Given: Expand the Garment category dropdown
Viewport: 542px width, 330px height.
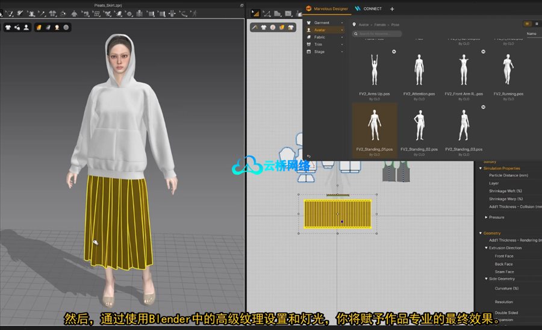Looking at the screenshot, I should click(x=342, y=22).
